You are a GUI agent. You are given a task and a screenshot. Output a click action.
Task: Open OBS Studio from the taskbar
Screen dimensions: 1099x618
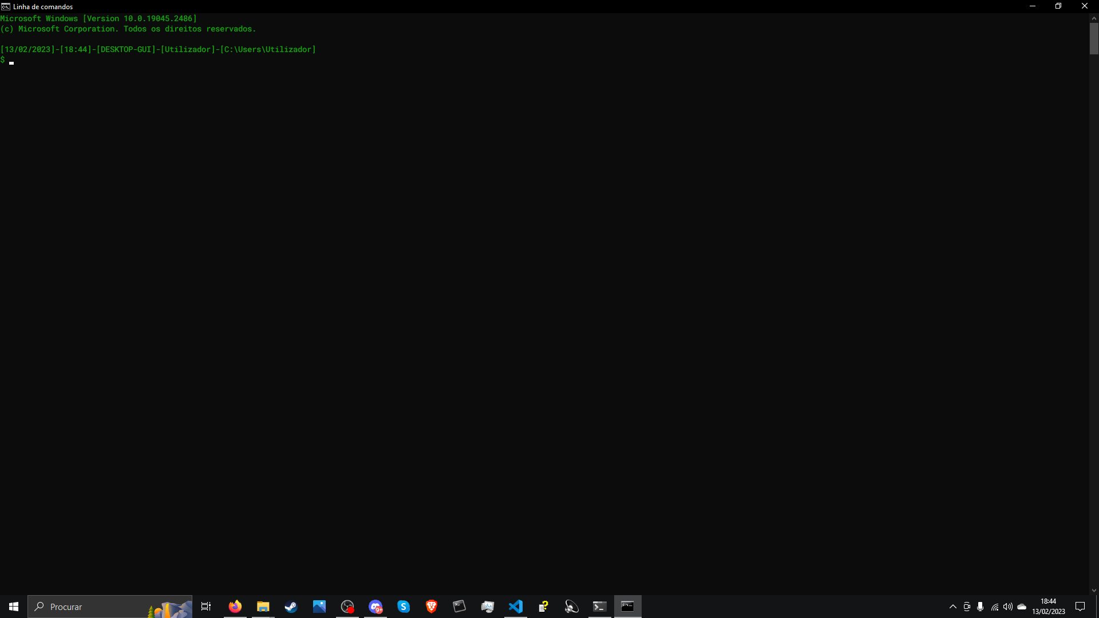(x=347, y=607)
